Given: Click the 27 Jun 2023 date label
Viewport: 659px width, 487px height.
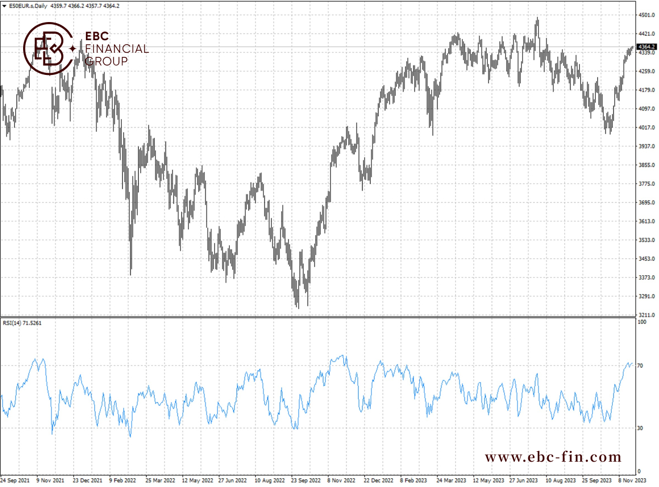Looking at the screenshot, I should point(523,480).
